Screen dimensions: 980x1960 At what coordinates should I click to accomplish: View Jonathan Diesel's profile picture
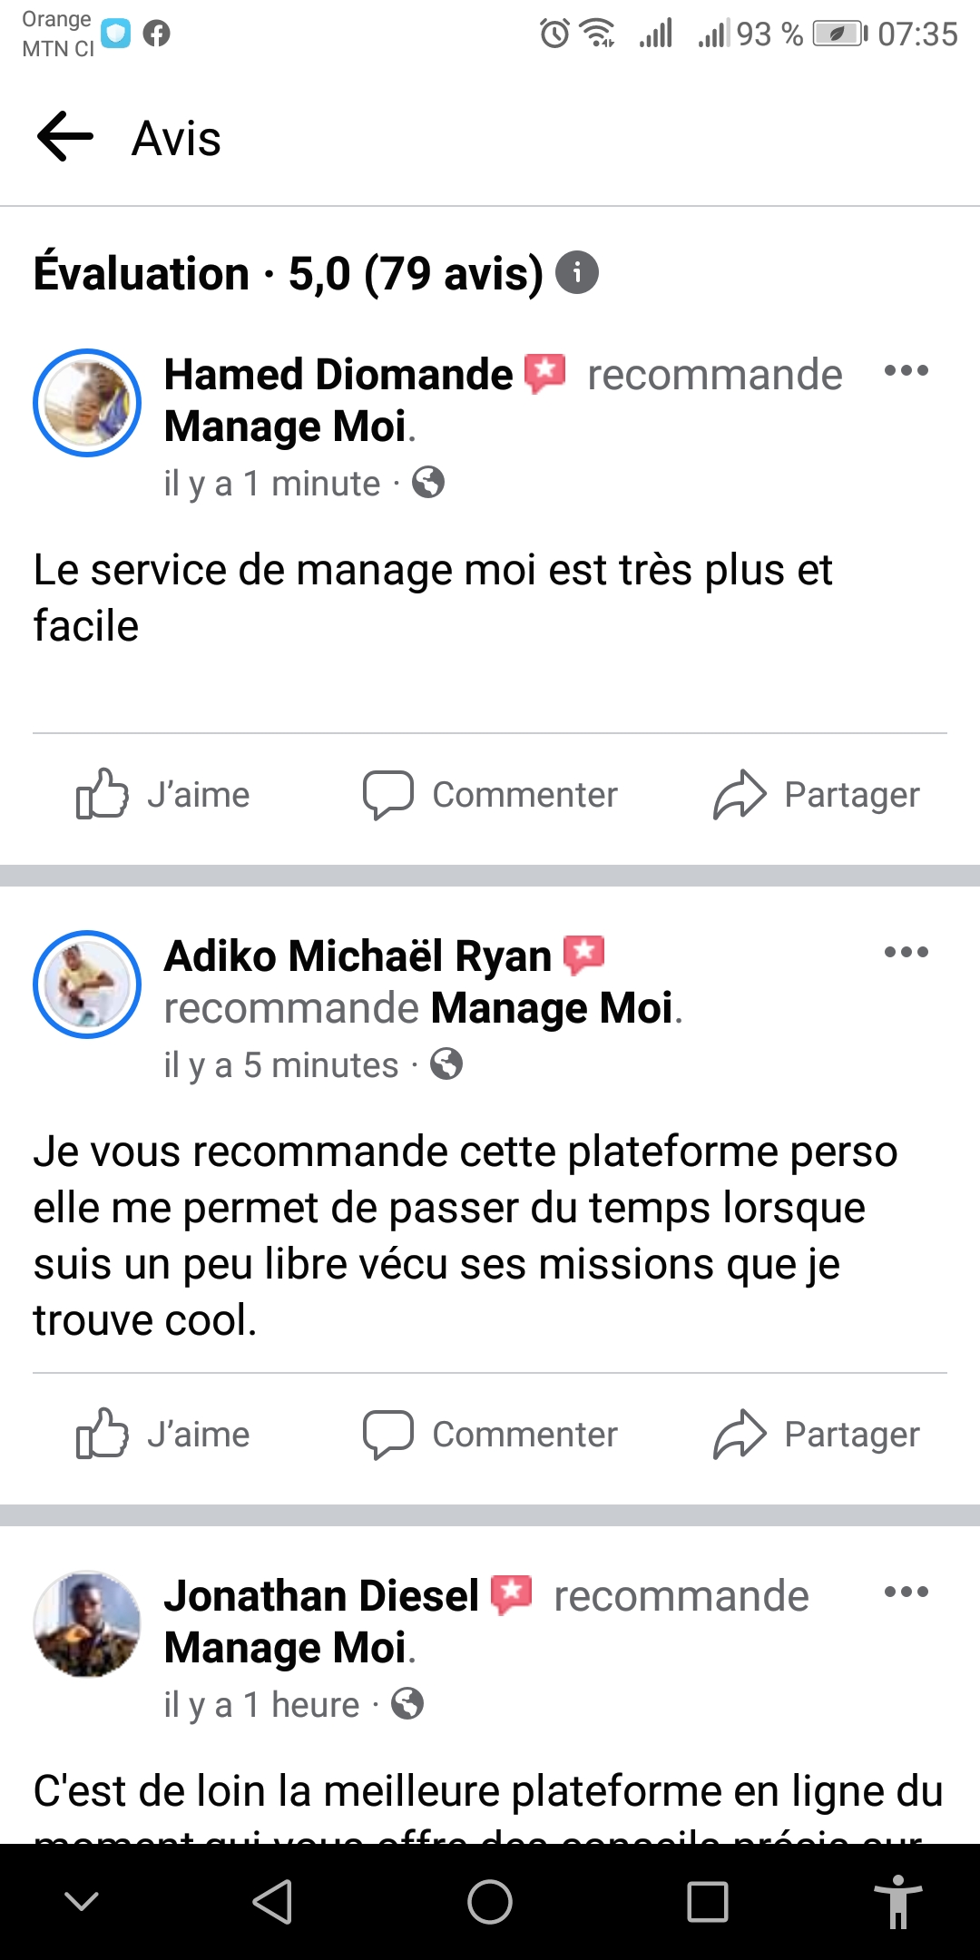[87, 1624]
